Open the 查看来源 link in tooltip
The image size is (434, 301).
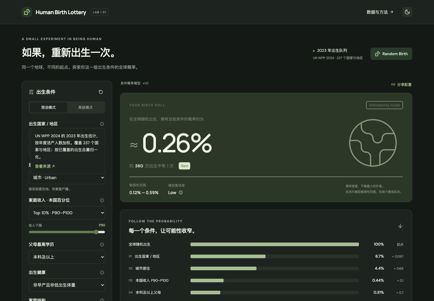point(45,166)
